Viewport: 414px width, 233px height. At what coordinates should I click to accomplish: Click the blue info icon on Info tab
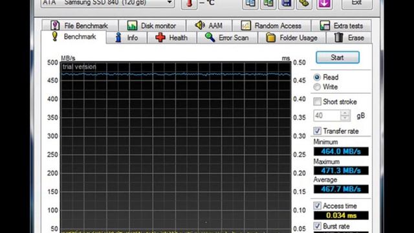coord(118,38)
